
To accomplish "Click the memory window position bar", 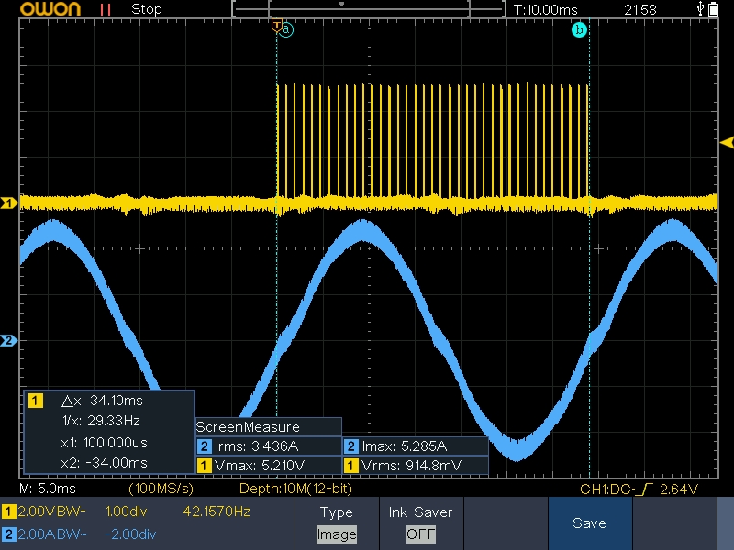I will point(369,9).
